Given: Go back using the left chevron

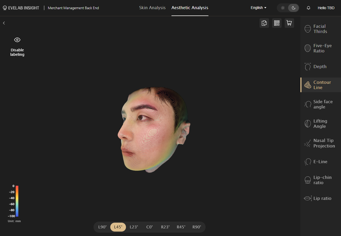Looking at the screenshot, I should (x=4, y=23).
